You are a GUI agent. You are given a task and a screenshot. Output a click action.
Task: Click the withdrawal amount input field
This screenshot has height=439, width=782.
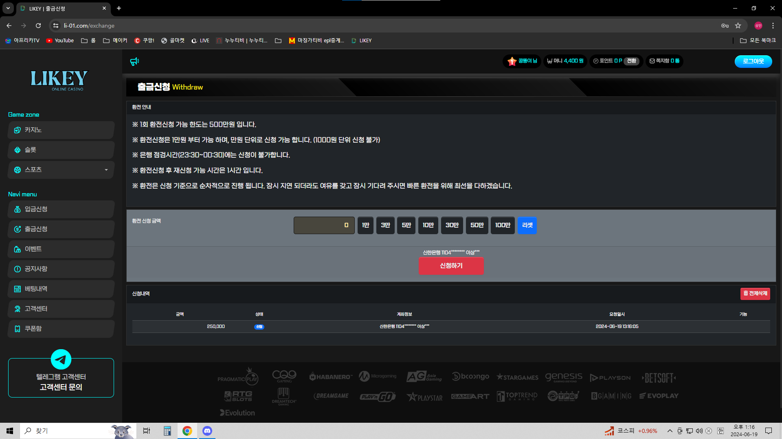[324, 225]
